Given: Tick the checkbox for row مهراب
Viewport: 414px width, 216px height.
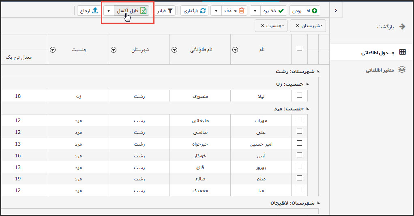Looking at the screenshot, I should point(299,120).
